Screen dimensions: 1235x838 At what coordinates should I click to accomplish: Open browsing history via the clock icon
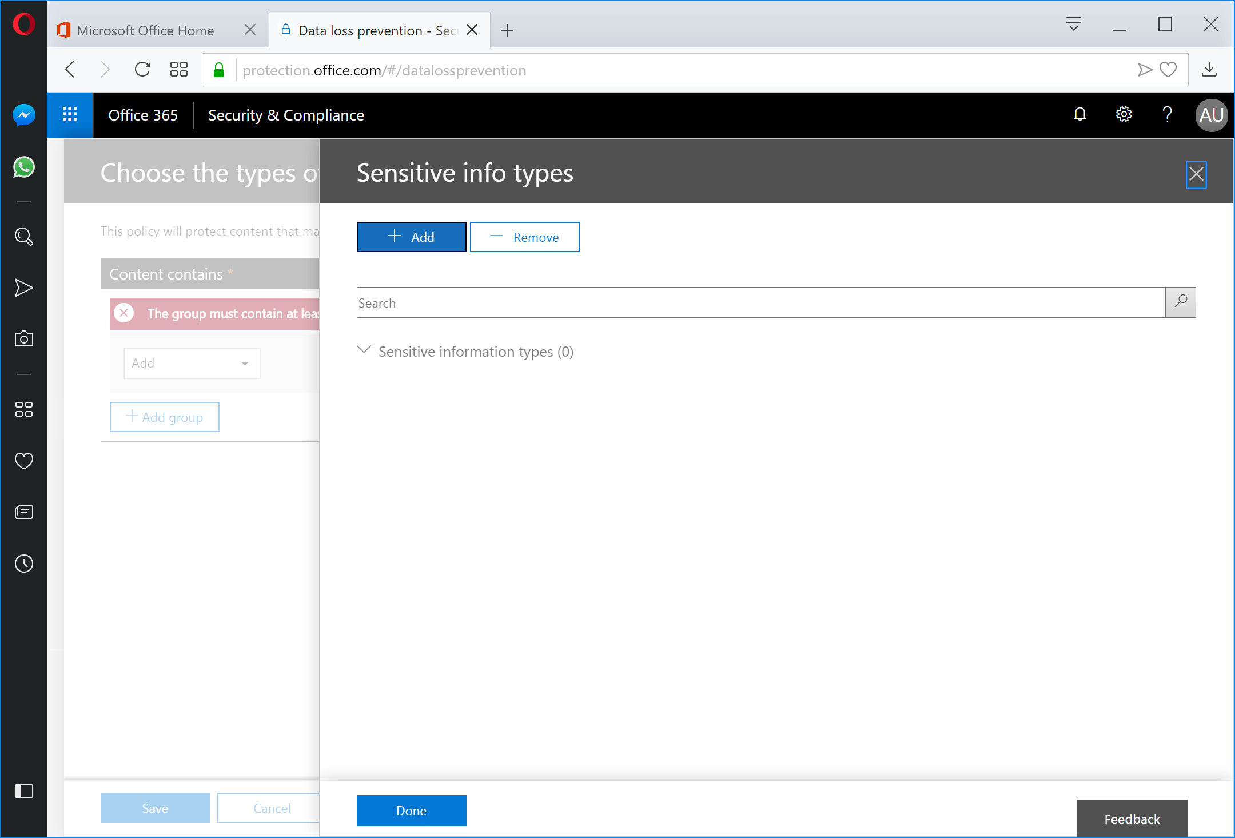point(23,564)
